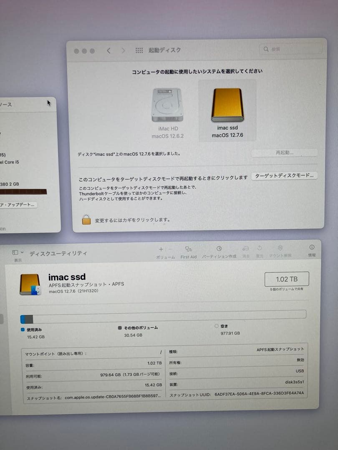Click the ターゲットディスクモード button

click(285, 175)
